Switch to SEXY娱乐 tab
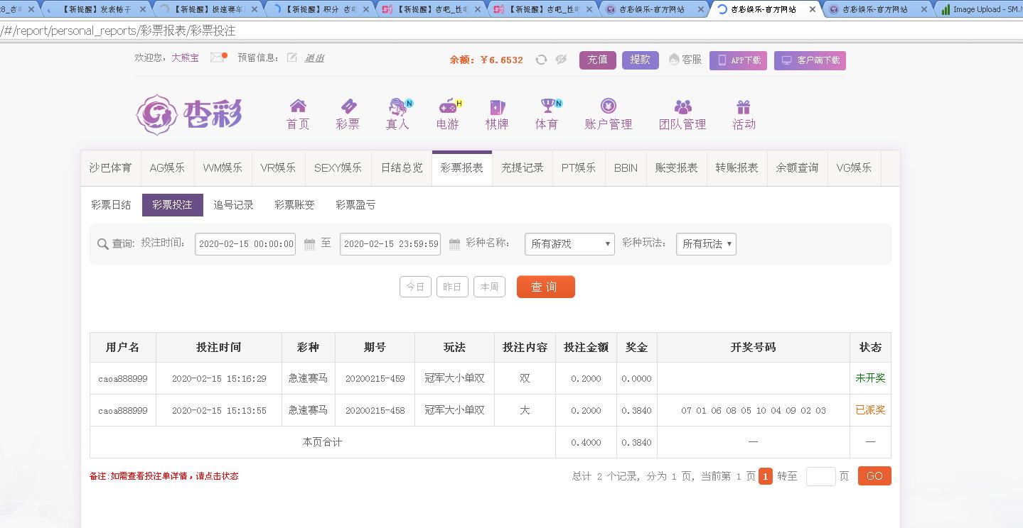The height and width of the screenshot is (528, 1023). (338, 168)
